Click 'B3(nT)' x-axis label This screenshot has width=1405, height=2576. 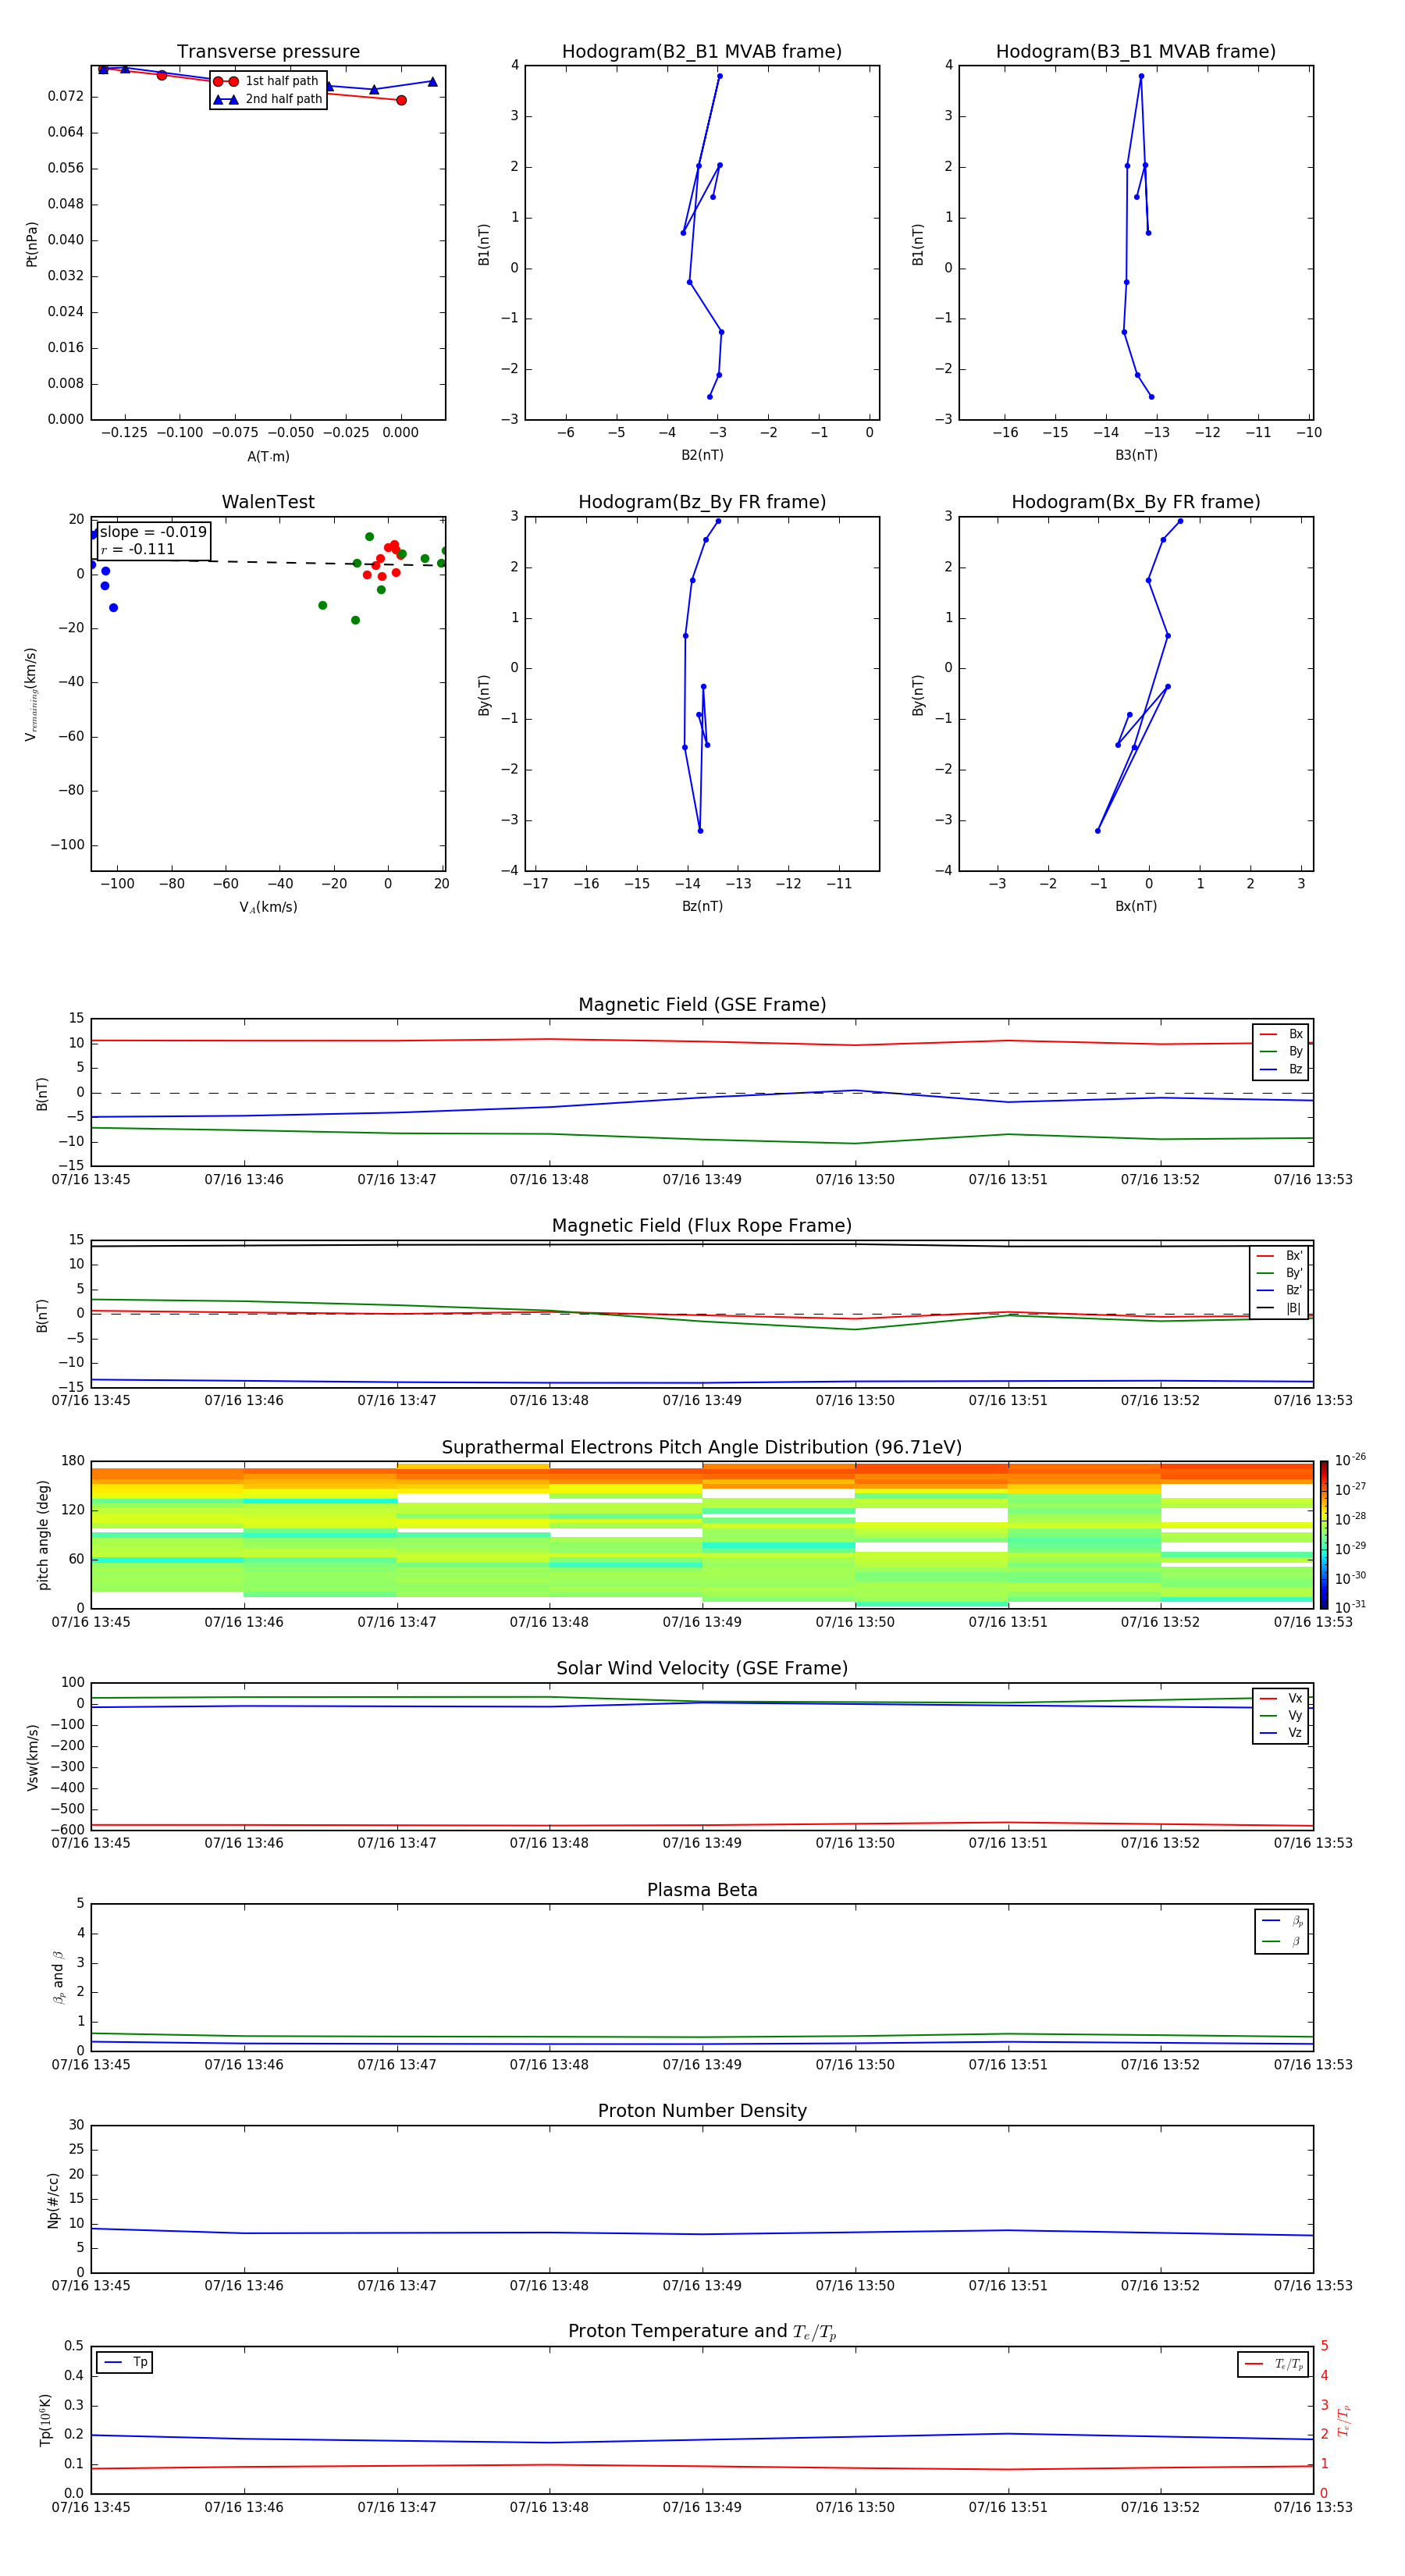[1136, 455]
